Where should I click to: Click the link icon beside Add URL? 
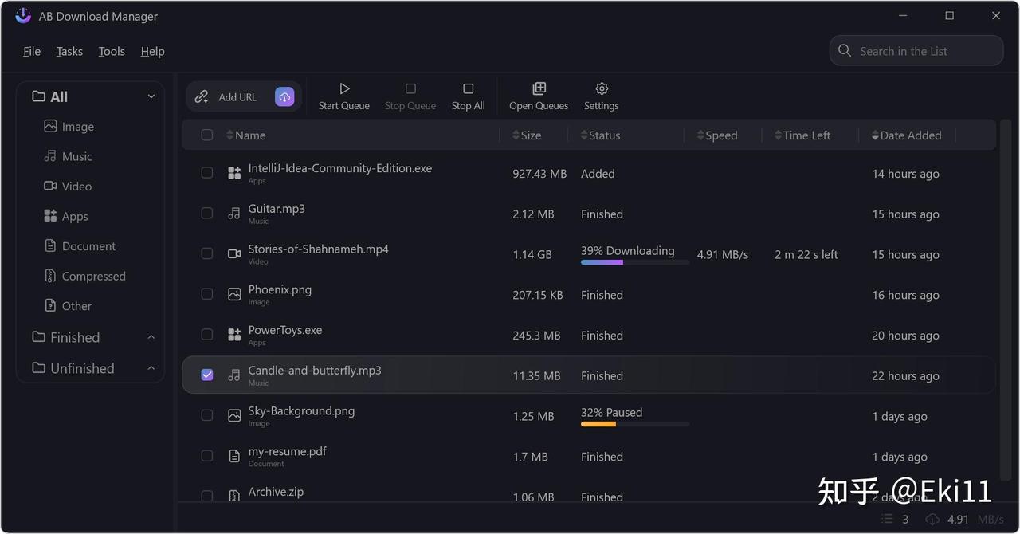click(202, 97)
